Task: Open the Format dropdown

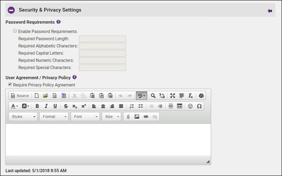Action: click(x=54, y=117)
